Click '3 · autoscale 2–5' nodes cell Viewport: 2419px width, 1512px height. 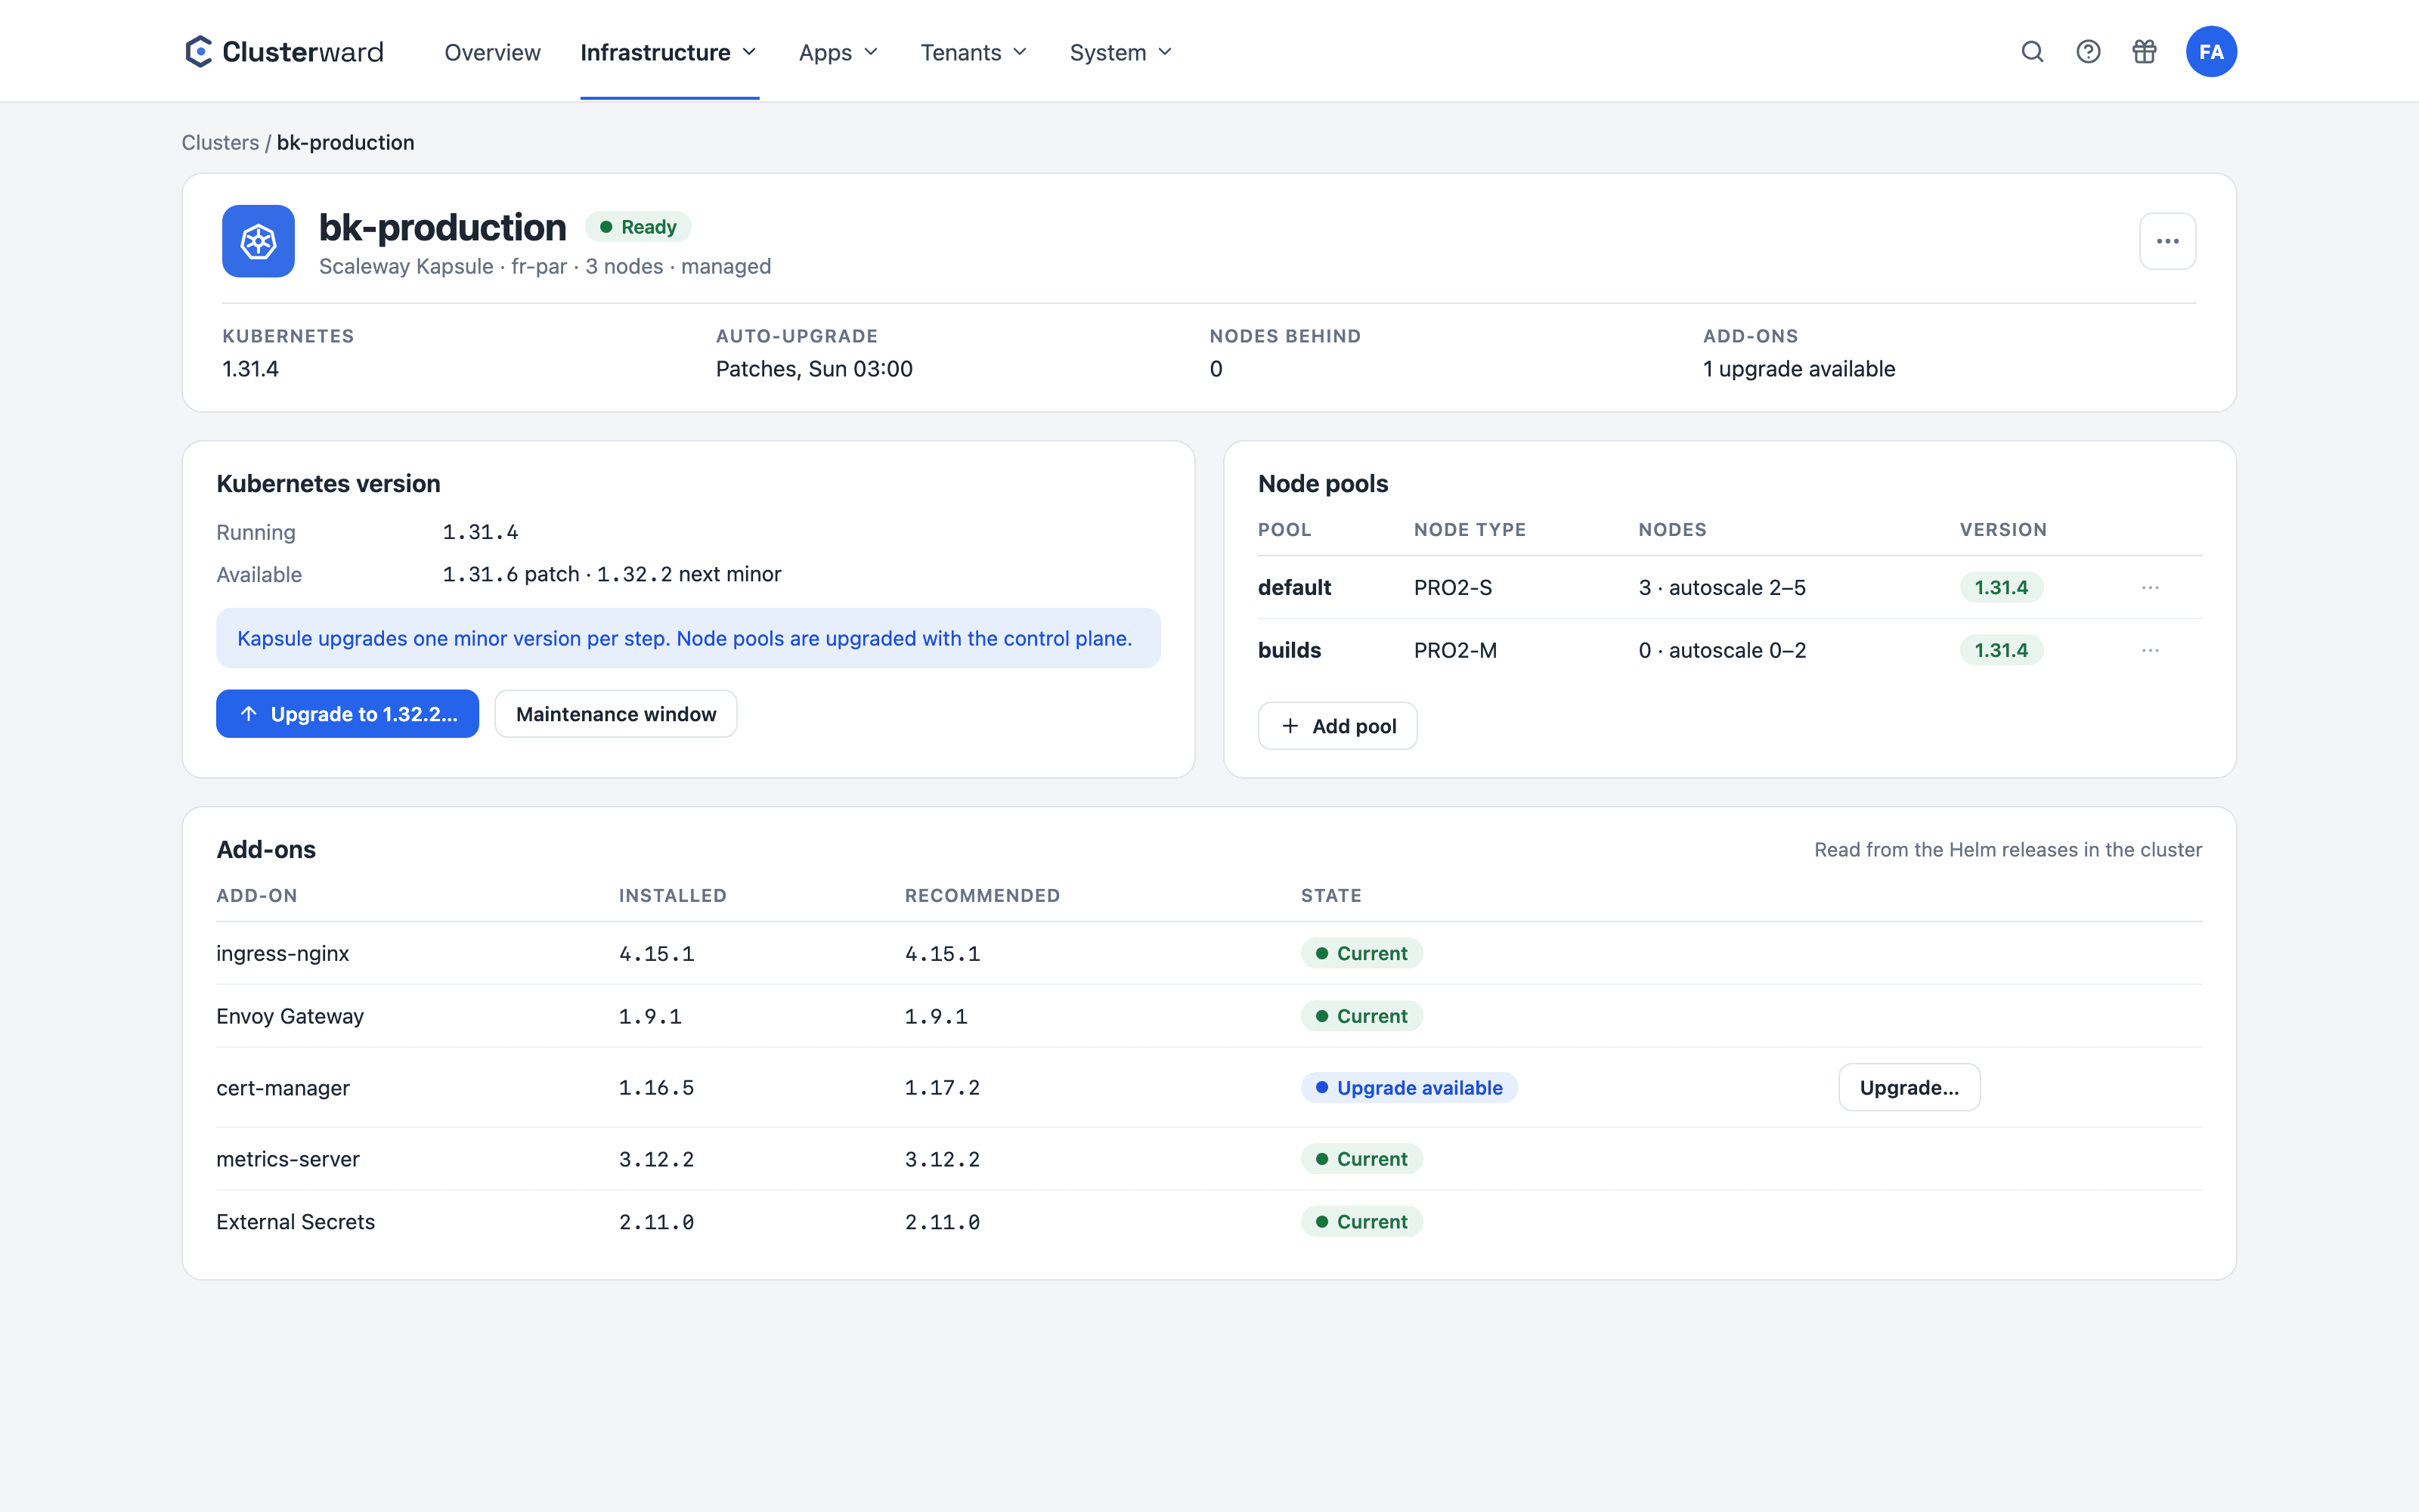(x=1722, y=588)
